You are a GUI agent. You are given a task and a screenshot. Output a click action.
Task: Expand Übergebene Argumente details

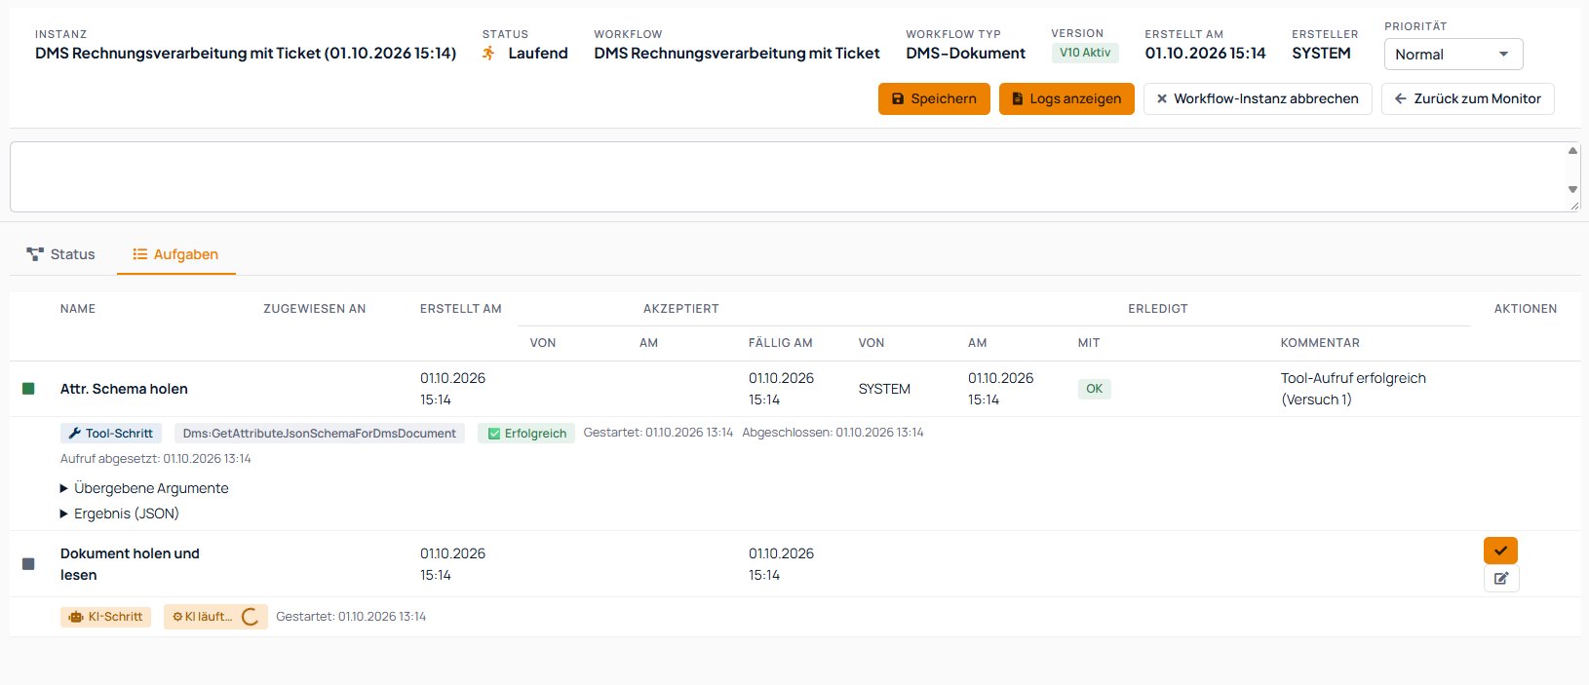pos(144,488)
